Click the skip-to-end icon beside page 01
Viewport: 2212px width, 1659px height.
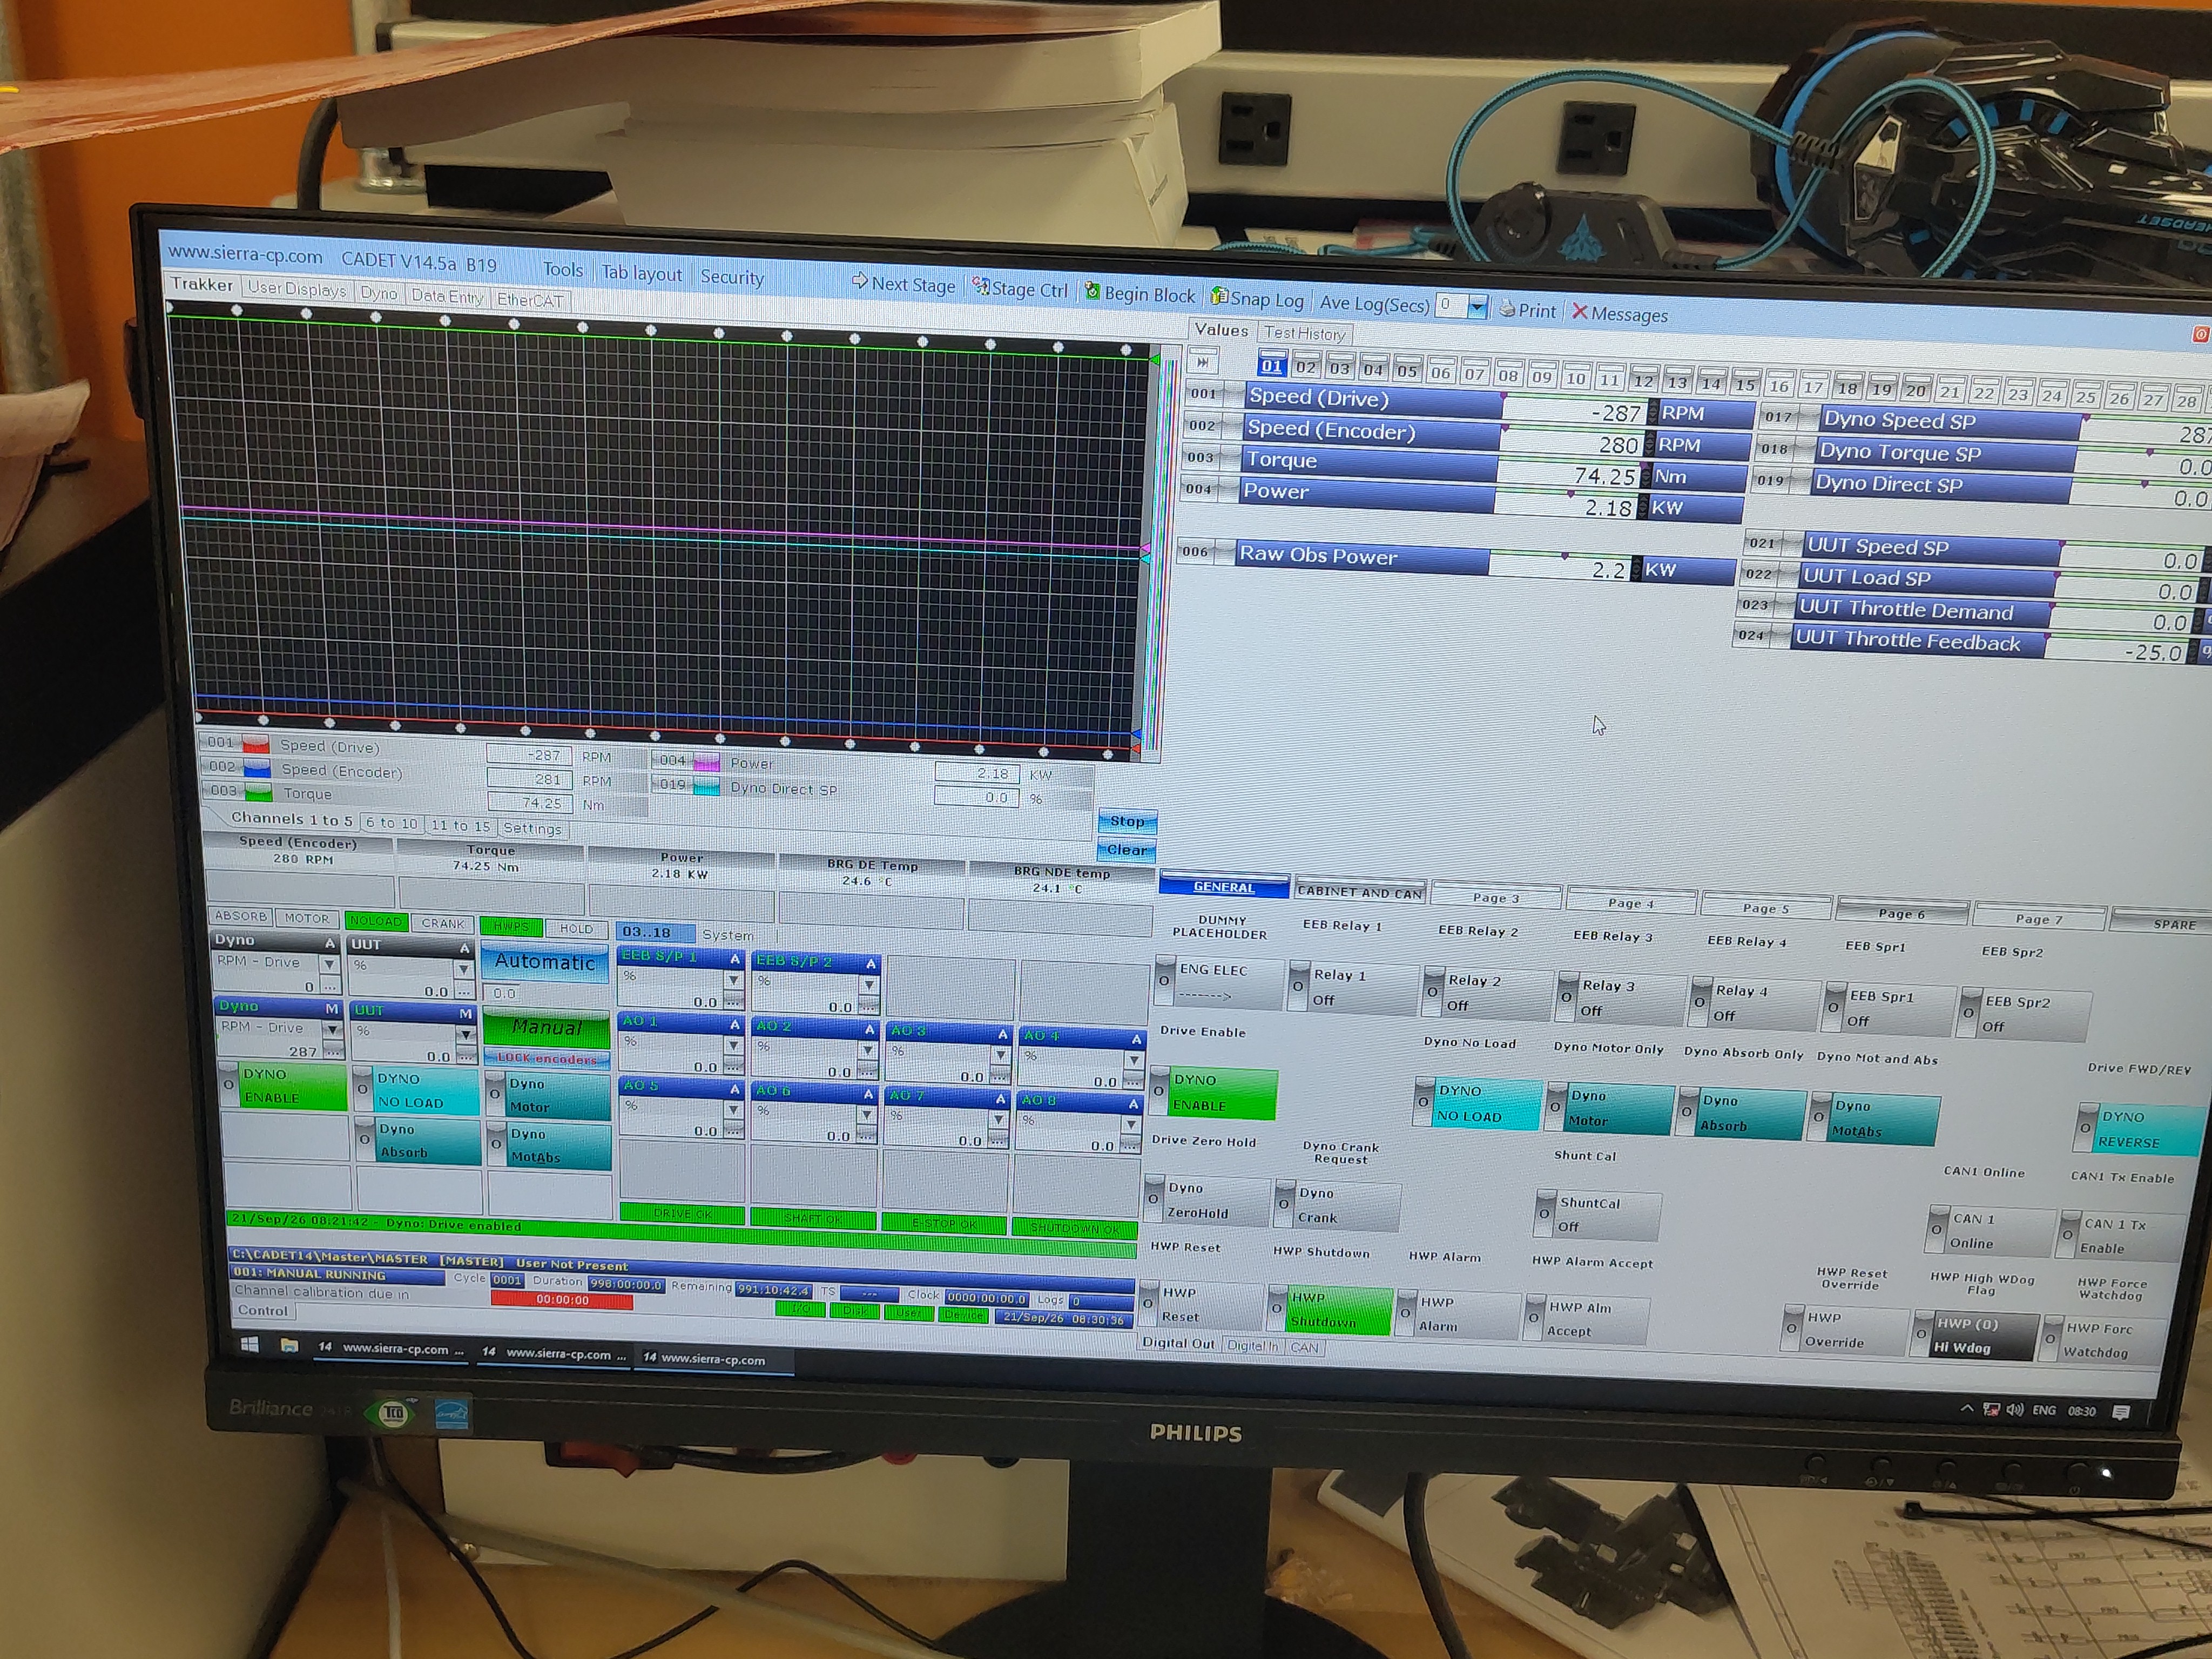click(1203, 362)
